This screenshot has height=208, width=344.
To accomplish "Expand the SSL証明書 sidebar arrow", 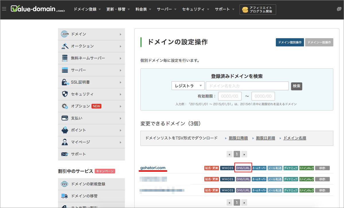I will 120,82.
